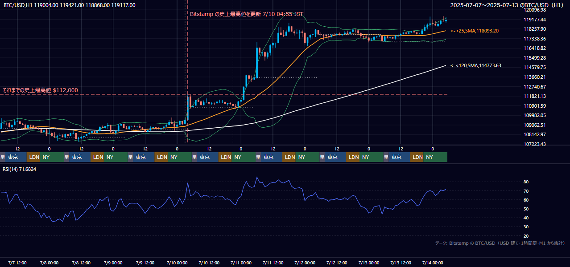Click price axis value 110901.59

point(535,106)
